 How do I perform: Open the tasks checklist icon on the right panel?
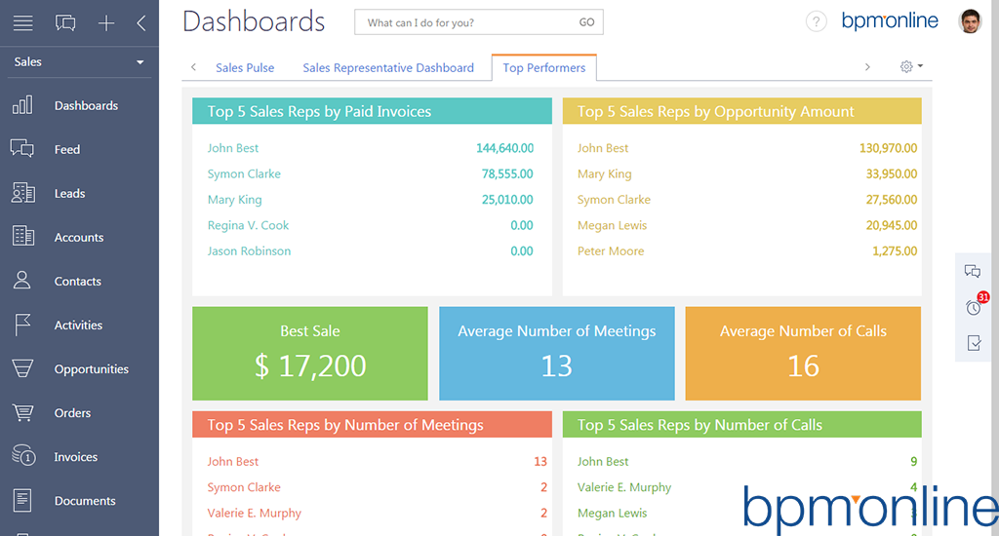[x=973, y=343]
